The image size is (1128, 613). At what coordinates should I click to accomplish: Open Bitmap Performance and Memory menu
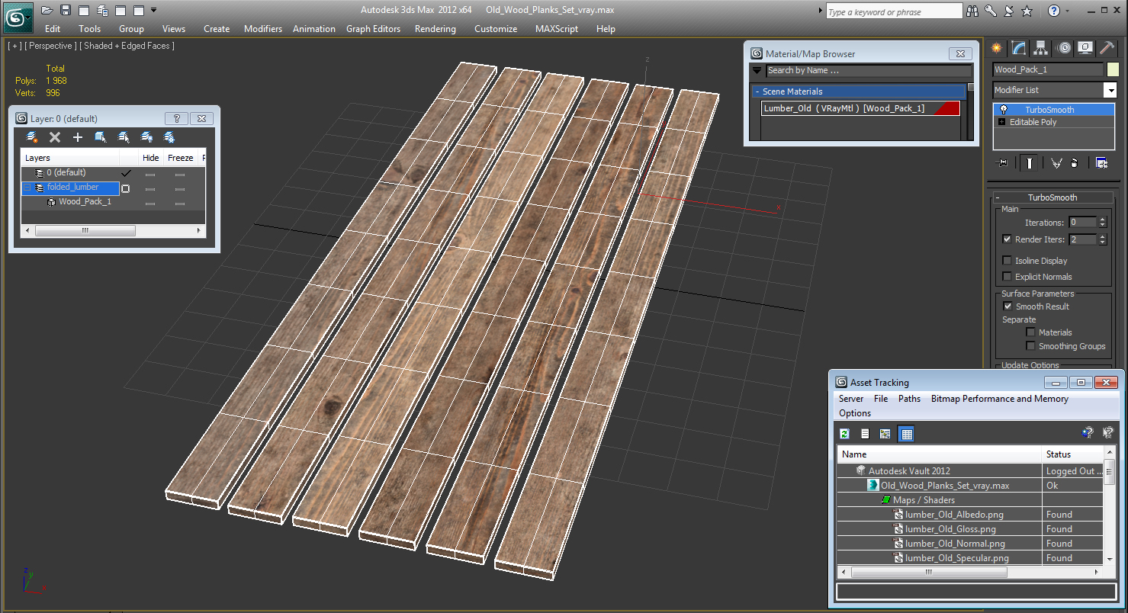[1000, 399]
